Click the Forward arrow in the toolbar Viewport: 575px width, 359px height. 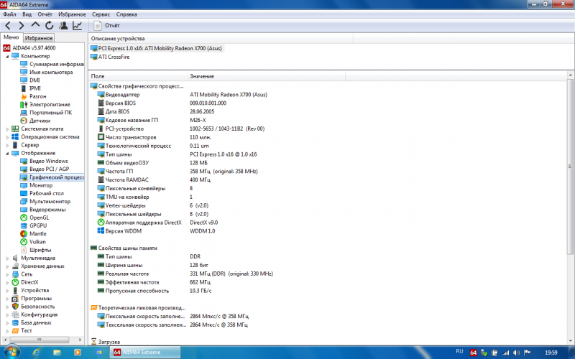tap(22, 25)
